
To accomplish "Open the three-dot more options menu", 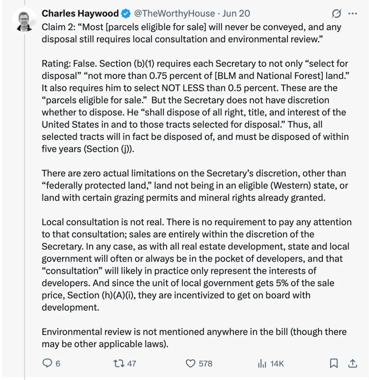I will [353, 14].
